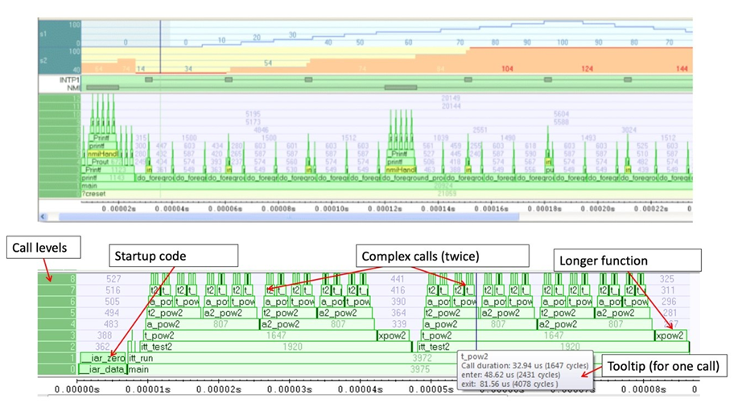Click the 0.00012s time axis label
This screenshot has height=415, width=738.
385,208
